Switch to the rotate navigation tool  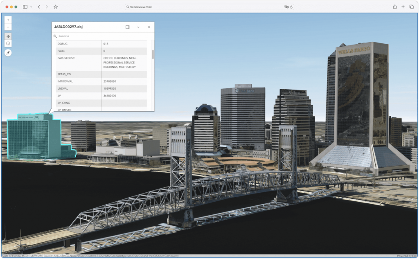[8, 43]
